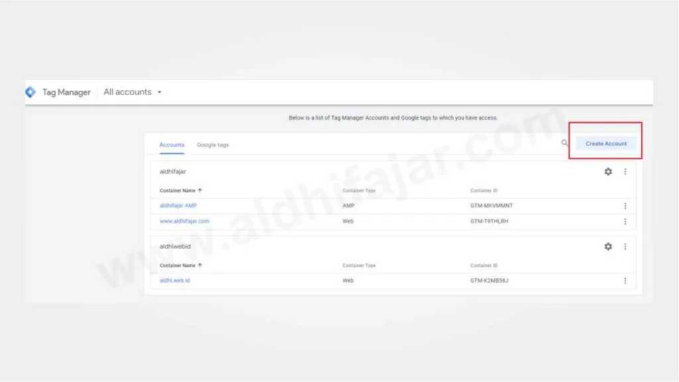Screen dimensions: 679x382
Task: Open the aldhifajar AMP container link
Action: tap(178, 206)
